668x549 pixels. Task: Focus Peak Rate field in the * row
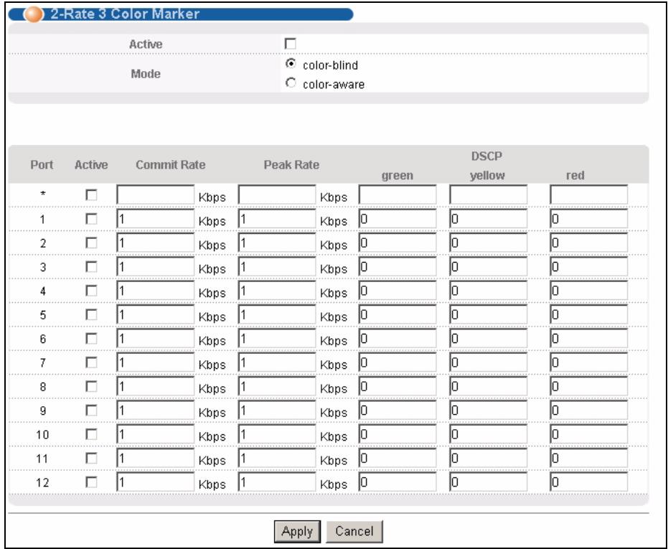coord(277,195)
